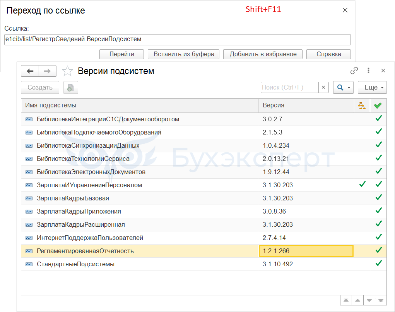395x312 pixels.
Task: Click Вставить из буфера button
Action: click(184, 54)
